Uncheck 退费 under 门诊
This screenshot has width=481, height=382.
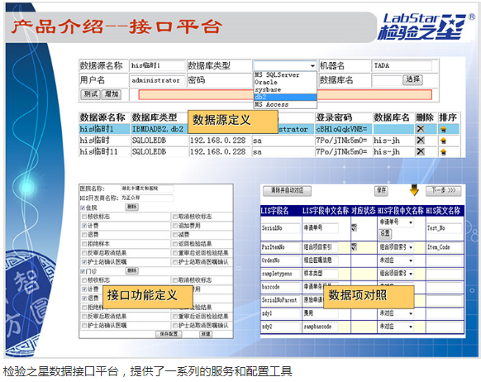(x=84, y=298)
